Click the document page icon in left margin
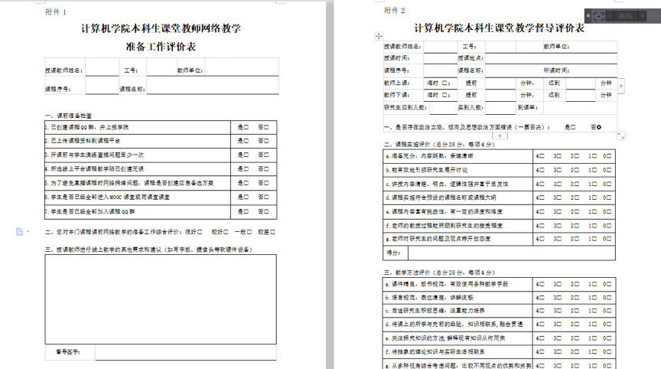Viewport: 661px width, 369px height. 19,231
